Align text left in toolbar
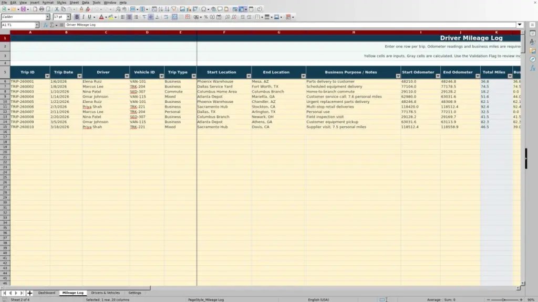Screen dimensions: 538x302 coord(123,17)
